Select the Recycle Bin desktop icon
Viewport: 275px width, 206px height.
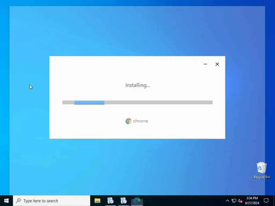(x=262, y=170)
